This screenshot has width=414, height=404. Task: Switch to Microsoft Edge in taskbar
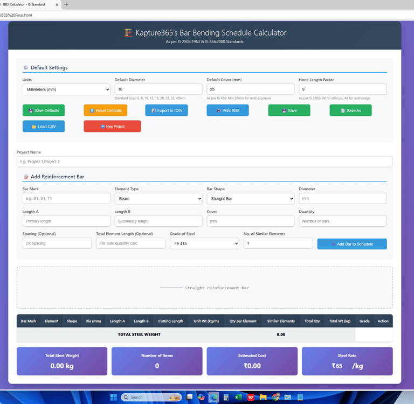coord(213,397)
